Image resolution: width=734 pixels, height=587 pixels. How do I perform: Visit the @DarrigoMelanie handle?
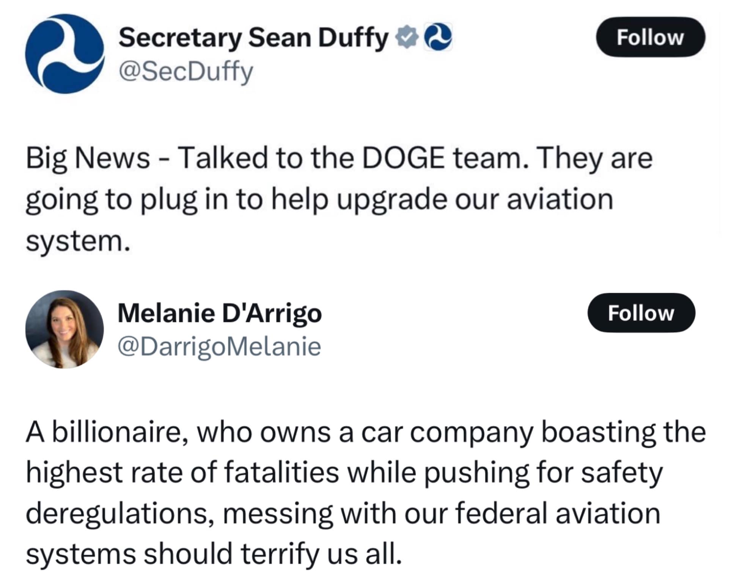(219, 346)
